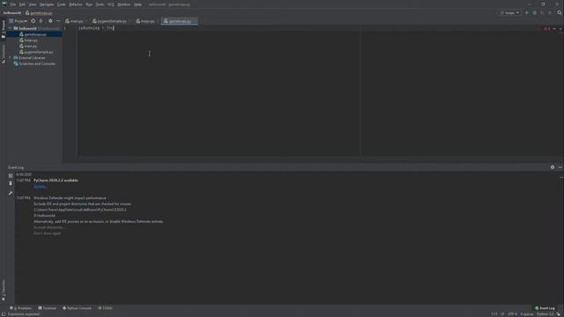Image resolution: width=564 pixels, height=317 pixels.
Task: Switch to the pygameSample.py editor tab
Action: click(x=110, y=21)
